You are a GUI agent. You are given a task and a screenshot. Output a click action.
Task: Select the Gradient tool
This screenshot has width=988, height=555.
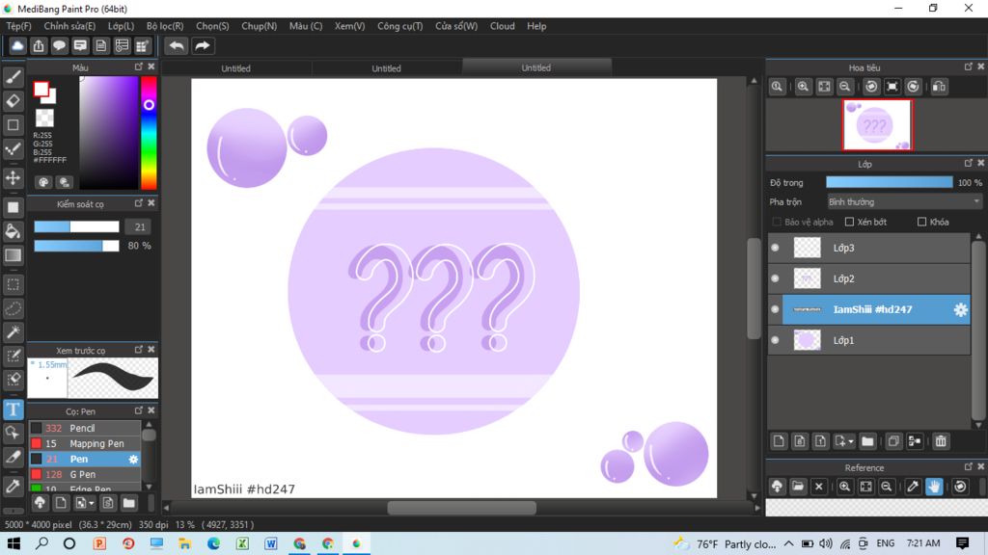pyautogui.click(x=13, y=255)
